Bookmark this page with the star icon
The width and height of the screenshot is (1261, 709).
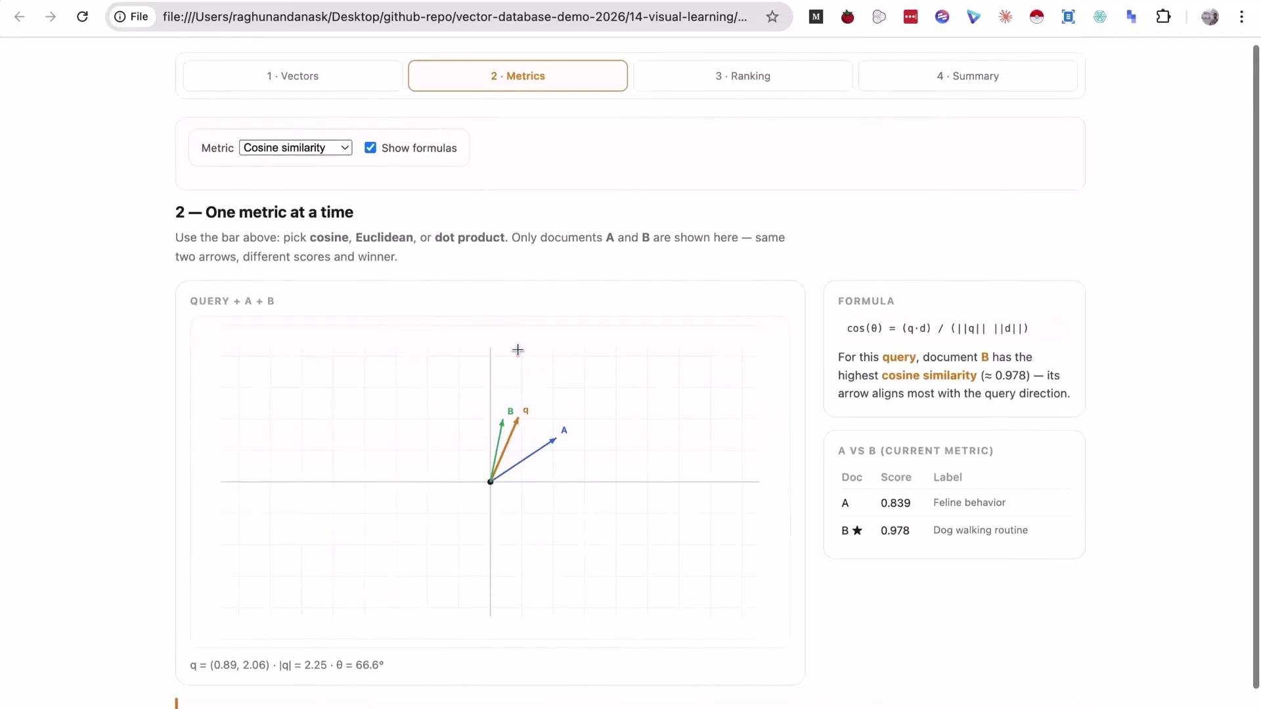point(772,16)
